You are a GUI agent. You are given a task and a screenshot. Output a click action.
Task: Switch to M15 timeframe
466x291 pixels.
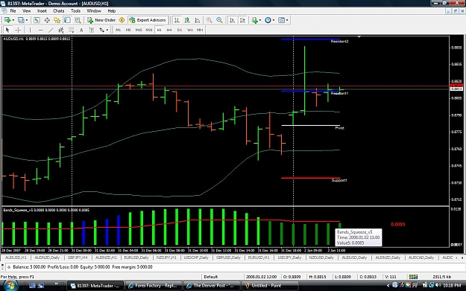(139, 30)
